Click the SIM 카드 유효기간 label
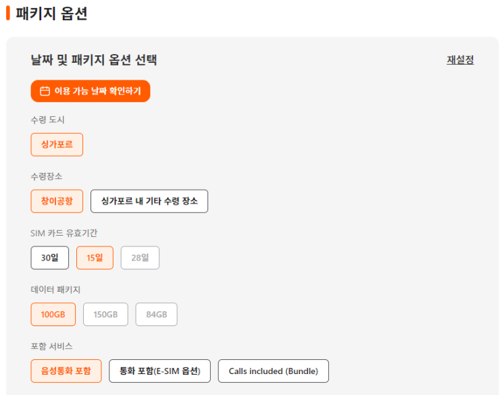The height and width of the screenshot is (395, 502). point(64,233)
